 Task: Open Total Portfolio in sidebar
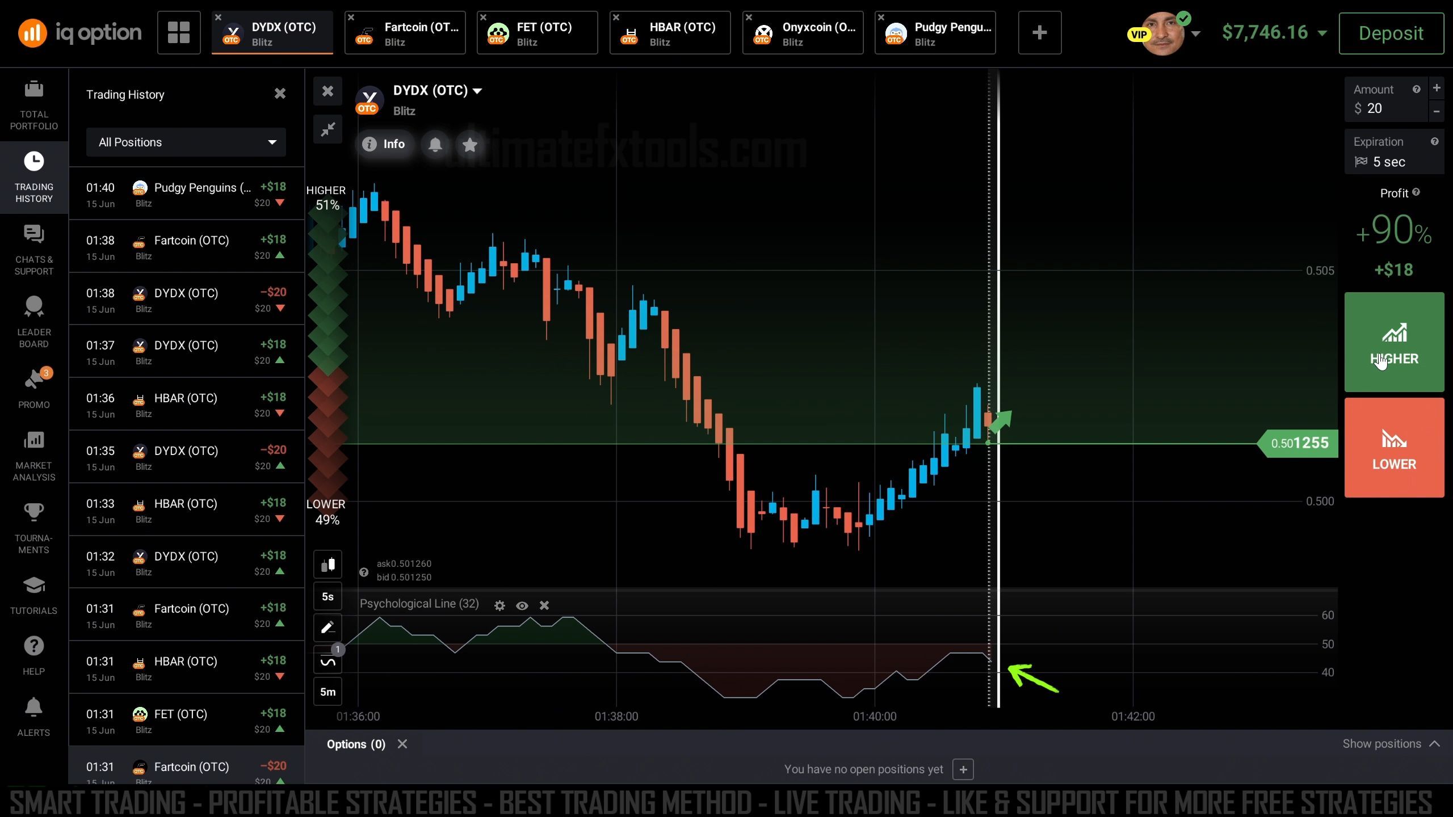pyautogui.click(x=34, y=105)
